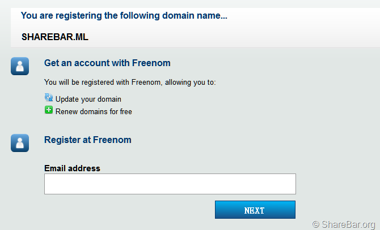Click the user icon beside Register at Freenom
This screenshot has width=380, height=230.
pos(20,143)
